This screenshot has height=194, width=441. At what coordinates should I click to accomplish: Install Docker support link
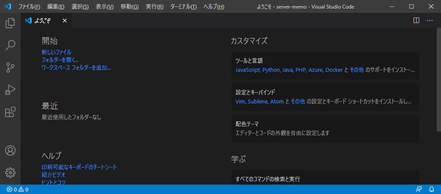coord(334,70)
